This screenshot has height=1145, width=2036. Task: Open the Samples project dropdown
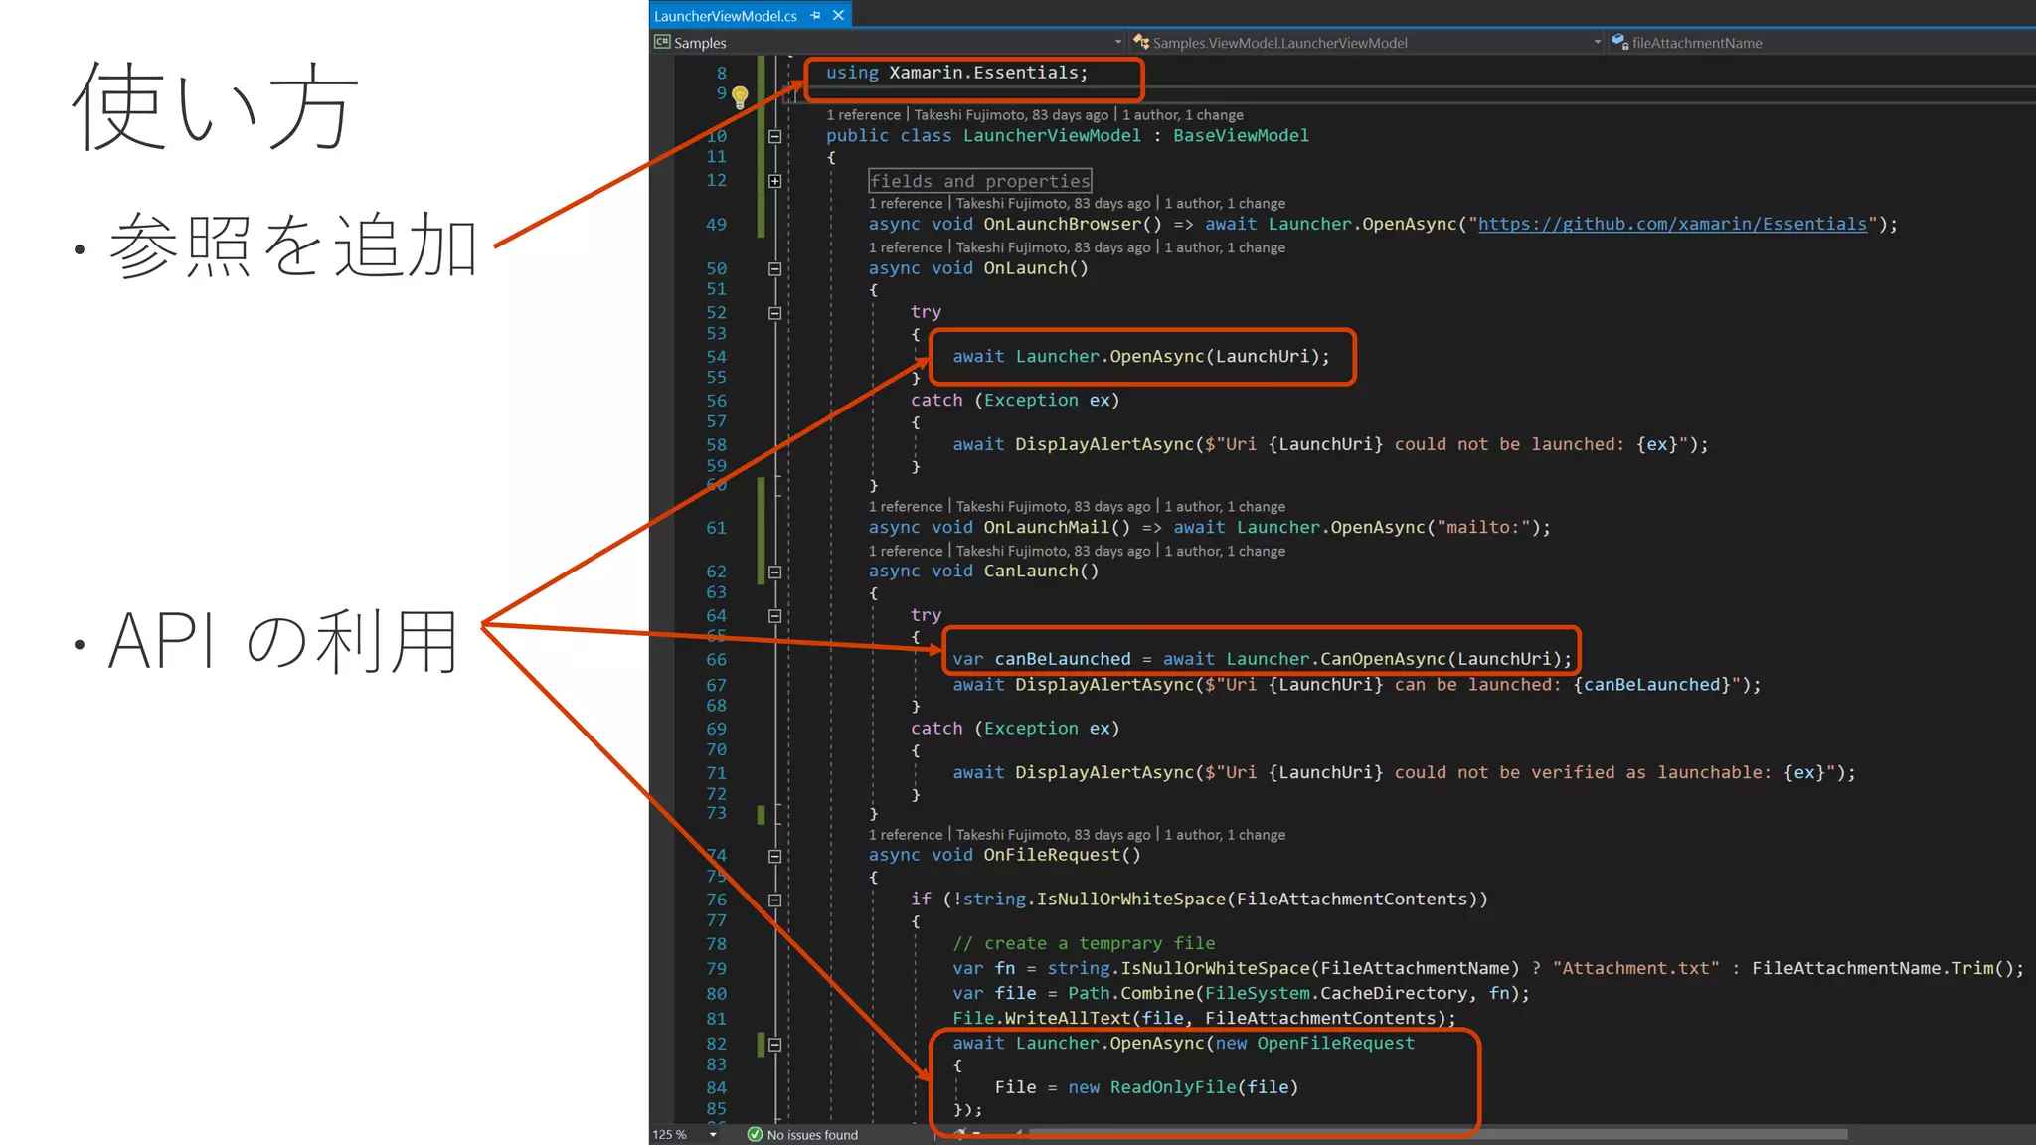(1118, 42)
